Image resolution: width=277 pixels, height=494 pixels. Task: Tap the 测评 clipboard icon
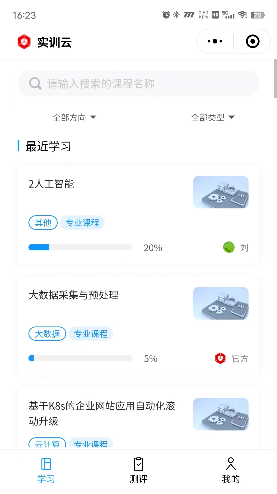tap(138, 464)
